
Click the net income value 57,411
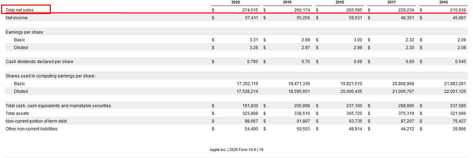pos(251,18)
